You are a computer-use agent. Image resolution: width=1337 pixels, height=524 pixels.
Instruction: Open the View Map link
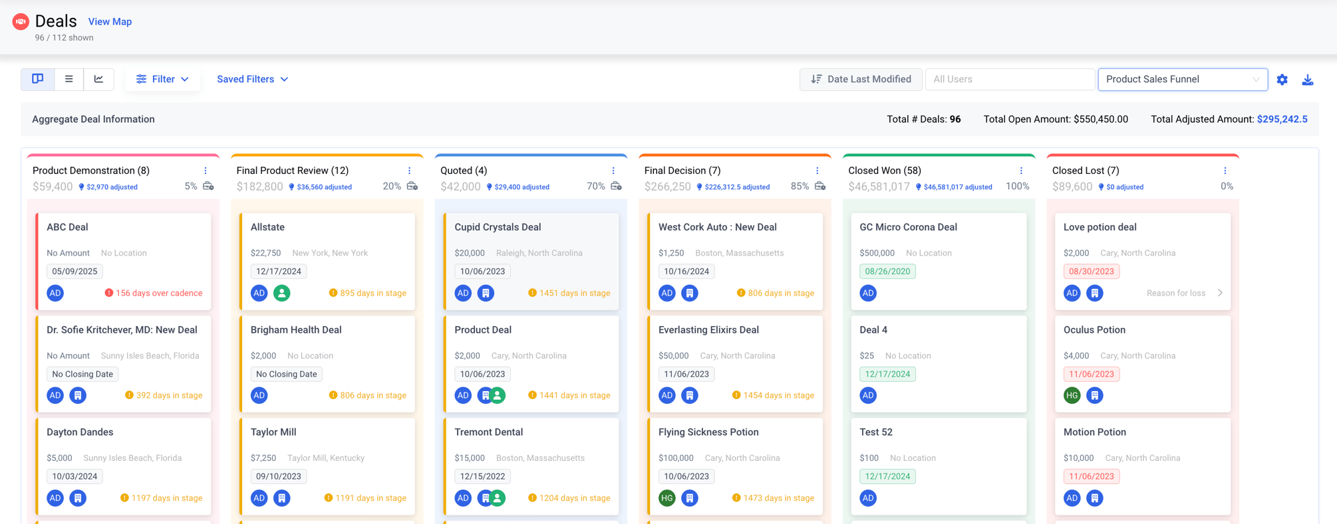point(110,21)
